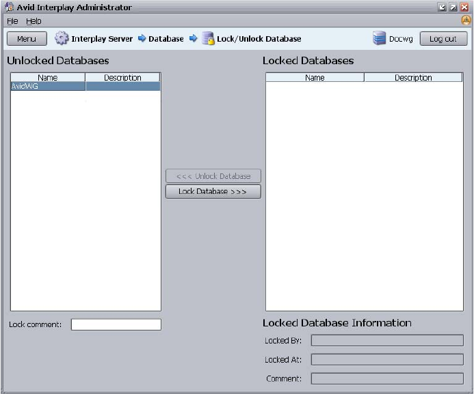The image size is (474, 394).
Task: Open the Help menu
Action: pyautogui.click(x=34, y=21)
